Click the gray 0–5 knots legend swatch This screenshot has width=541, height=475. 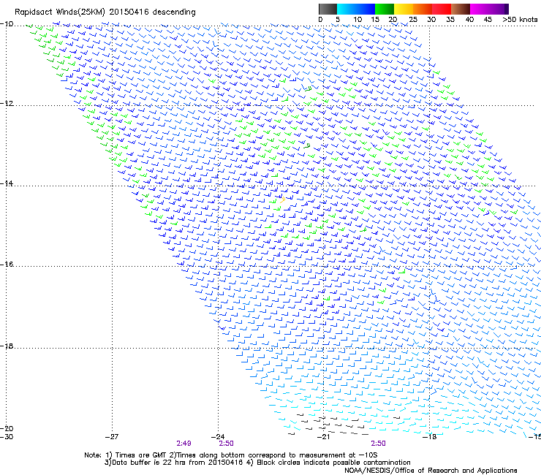(x=328, y=9)
